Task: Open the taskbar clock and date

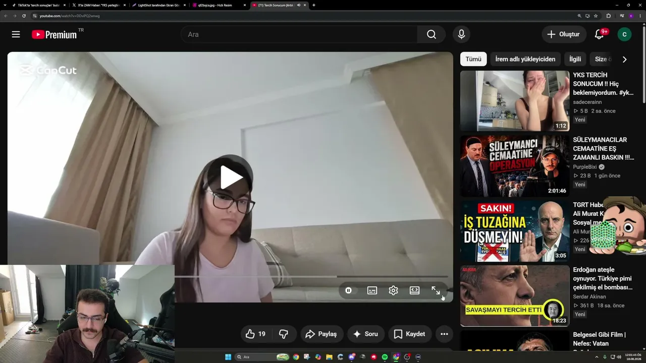Action: click(632, 357)
